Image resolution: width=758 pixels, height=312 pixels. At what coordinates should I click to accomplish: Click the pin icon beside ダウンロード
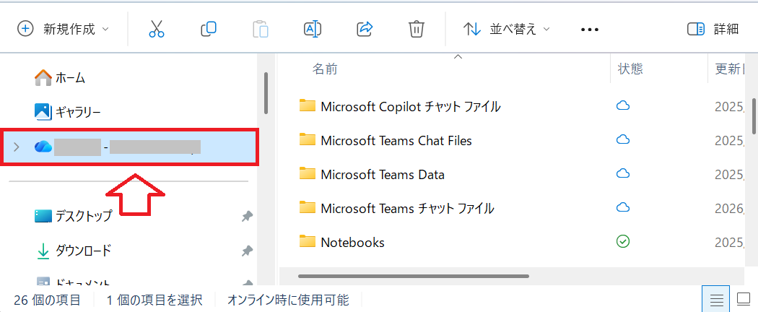click(x=247, y=251)
